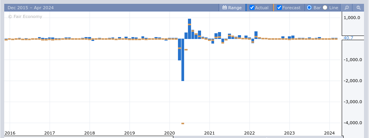Click the 2016 x-axis year label
369x138 pixels.
click(x=10, y=133)
